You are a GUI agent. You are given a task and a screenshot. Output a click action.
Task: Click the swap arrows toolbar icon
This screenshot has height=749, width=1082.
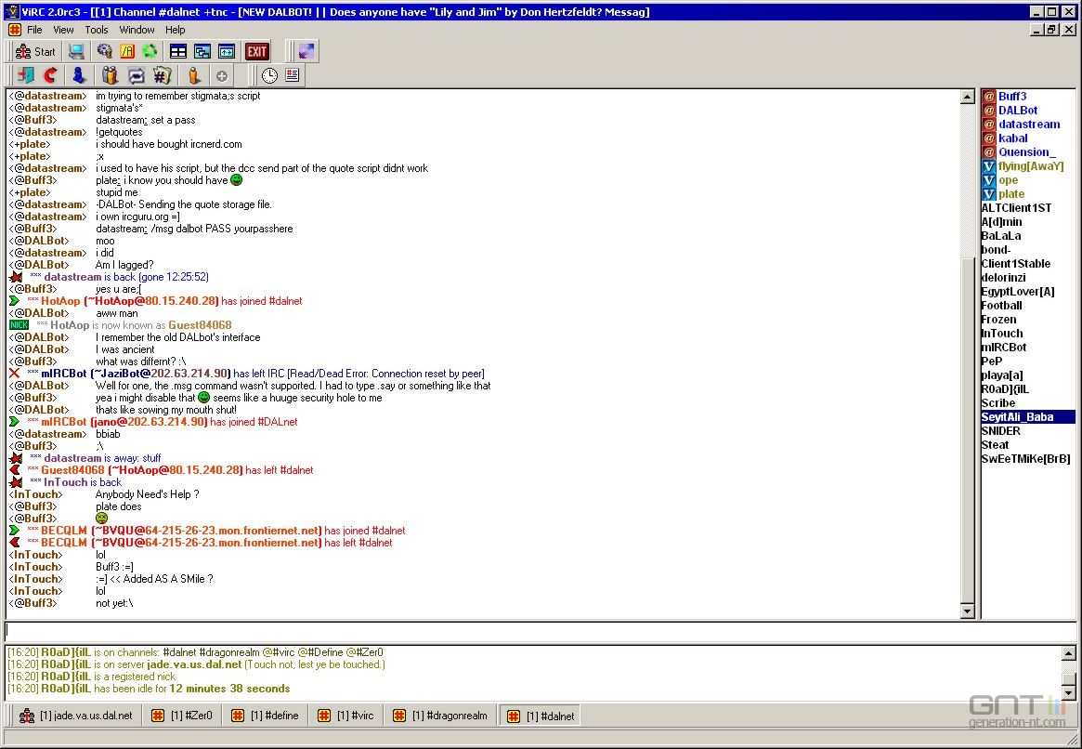click(x=136, y=76)
